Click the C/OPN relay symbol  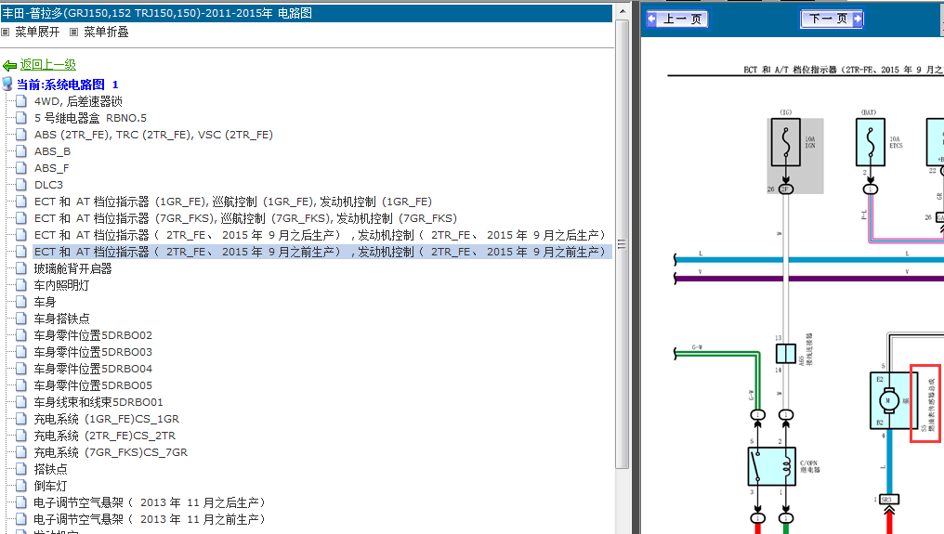pyautogui.click(x=772, y=466)
